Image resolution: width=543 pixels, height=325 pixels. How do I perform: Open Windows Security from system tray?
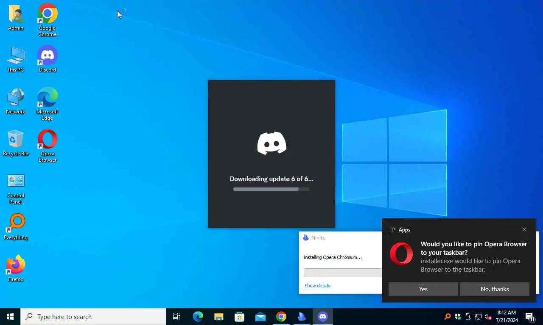pyautogui.click(x=458, y=317)
